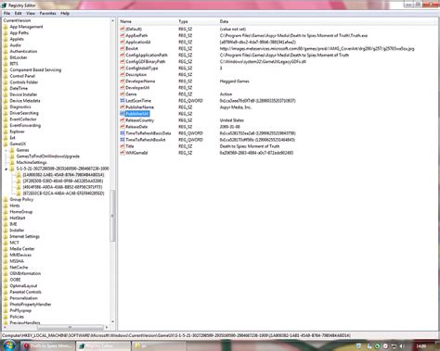Viewport: 440px width, 351px height.
Task: Click the binary icon beside TimeToRefreshBoxArt
Action: 123,140
